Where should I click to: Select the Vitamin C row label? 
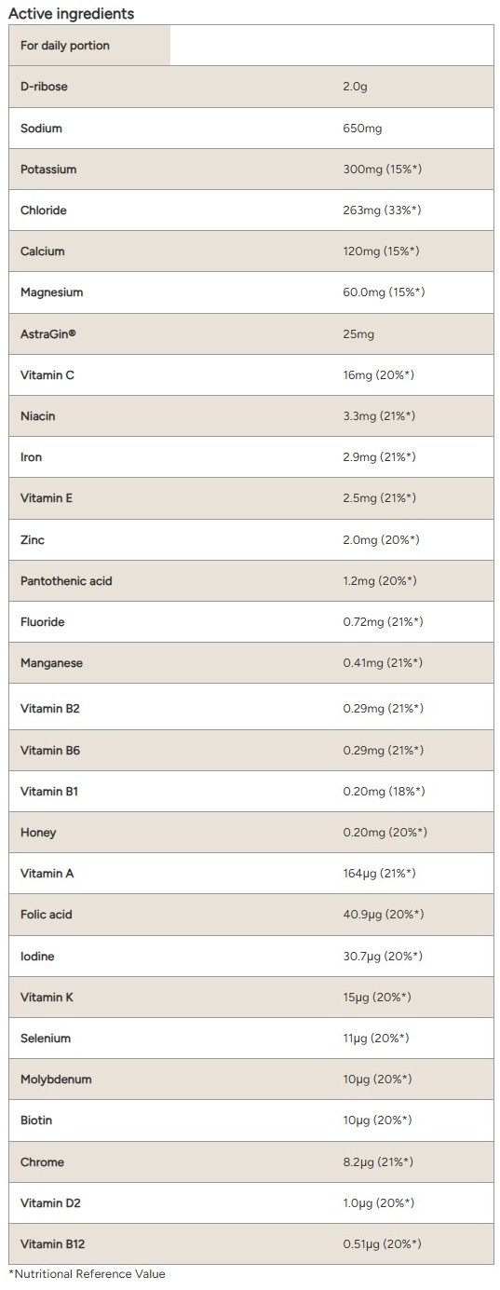click(x=47, y=374)
